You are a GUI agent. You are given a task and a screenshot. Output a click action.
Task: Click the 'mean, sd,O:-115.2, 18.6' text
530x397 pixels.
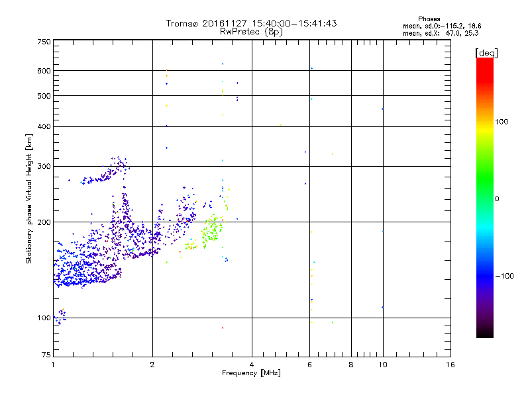click(x=442, y=26)
